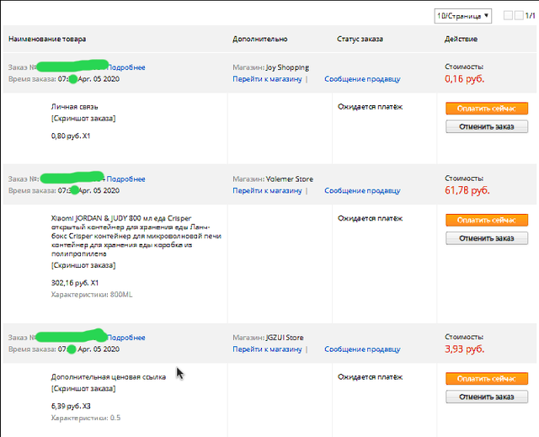Viewport: 539px width, 437px height.
Task: Open the 10/Страница page size dropdown
Action: (462, 16)
